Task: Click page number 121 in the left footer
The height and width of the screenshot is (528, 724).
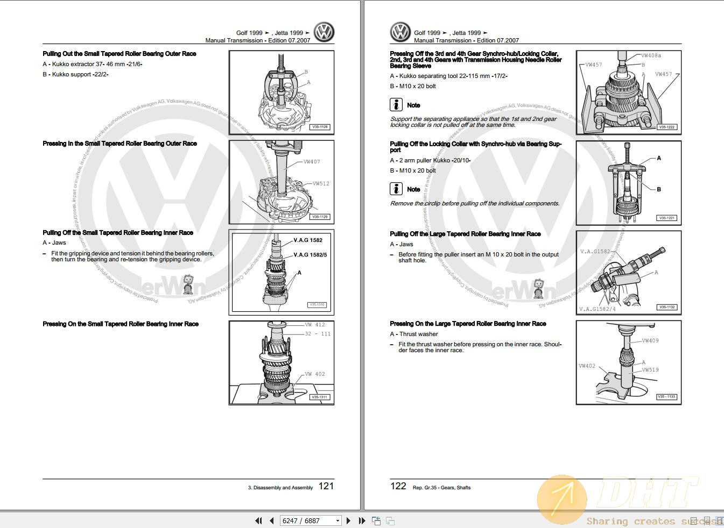Action: pyautogui.click(x=326, y=486)
